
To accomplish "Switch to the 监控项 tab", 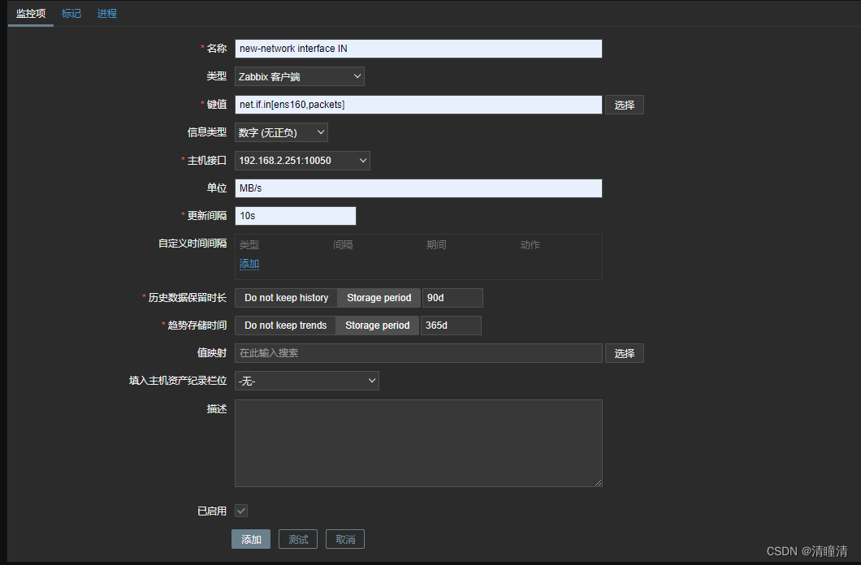I will (31, 14).
